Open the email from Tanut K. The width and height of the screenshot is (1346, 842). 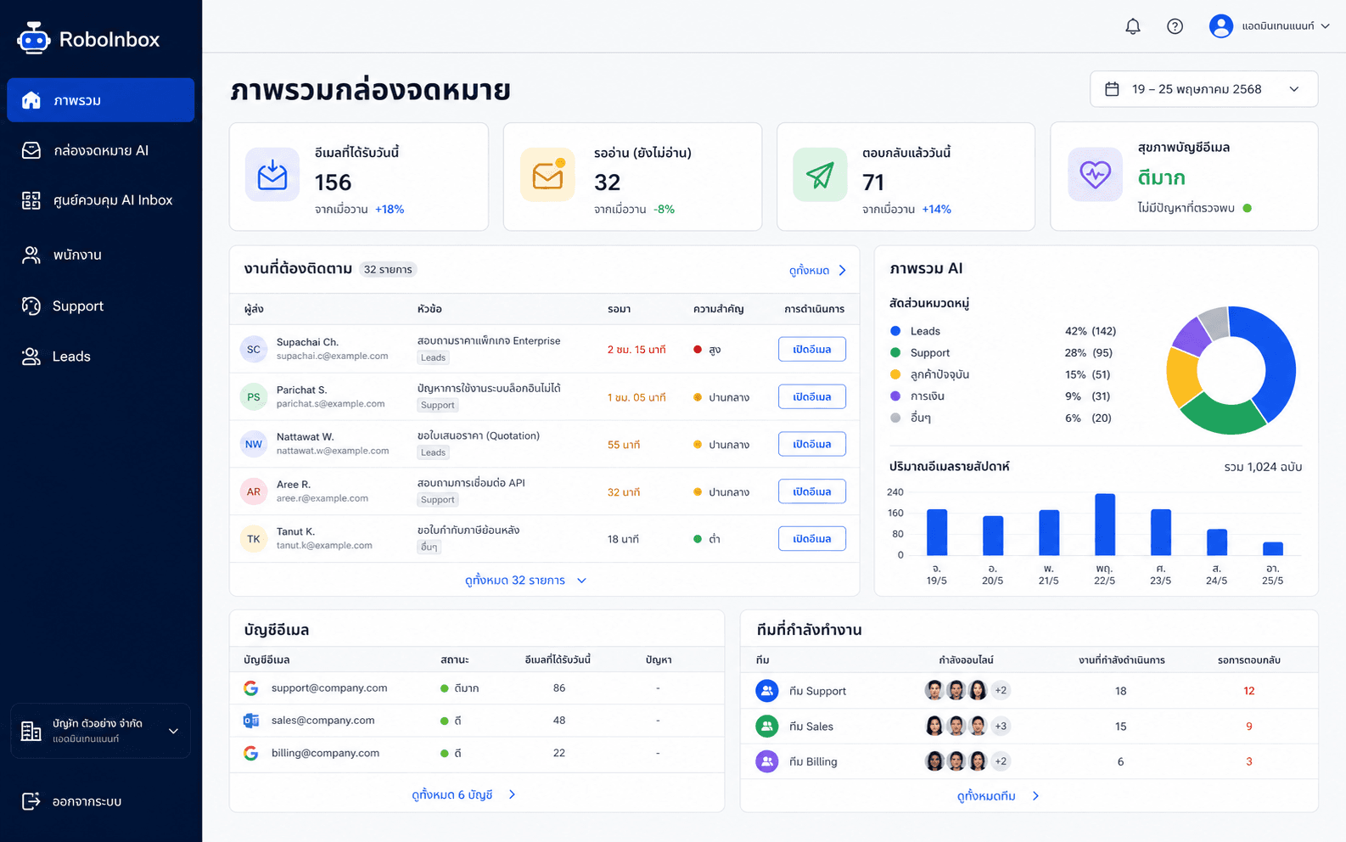(812, 539)
